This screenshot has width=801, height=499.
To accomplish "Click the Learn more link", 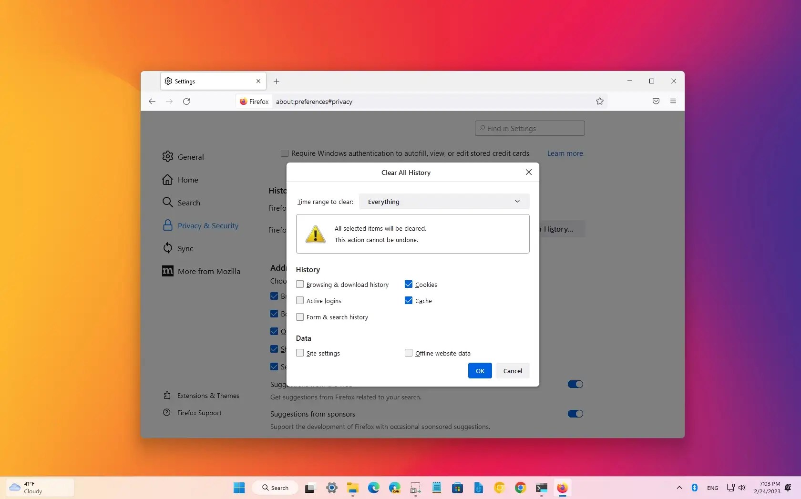I will coord(565,153).
